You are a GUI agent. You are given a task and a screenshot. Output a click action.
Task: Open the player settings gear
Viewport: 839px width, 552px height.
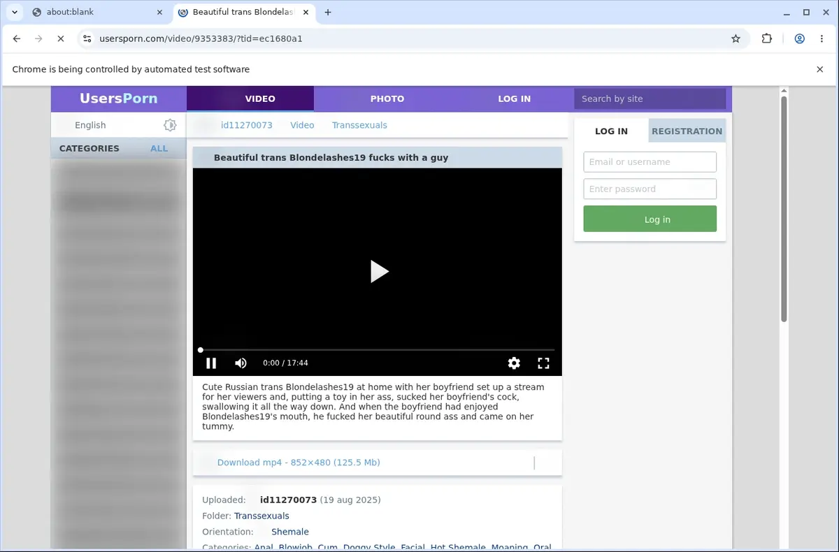pyautogui.click(x=514, y=363)
